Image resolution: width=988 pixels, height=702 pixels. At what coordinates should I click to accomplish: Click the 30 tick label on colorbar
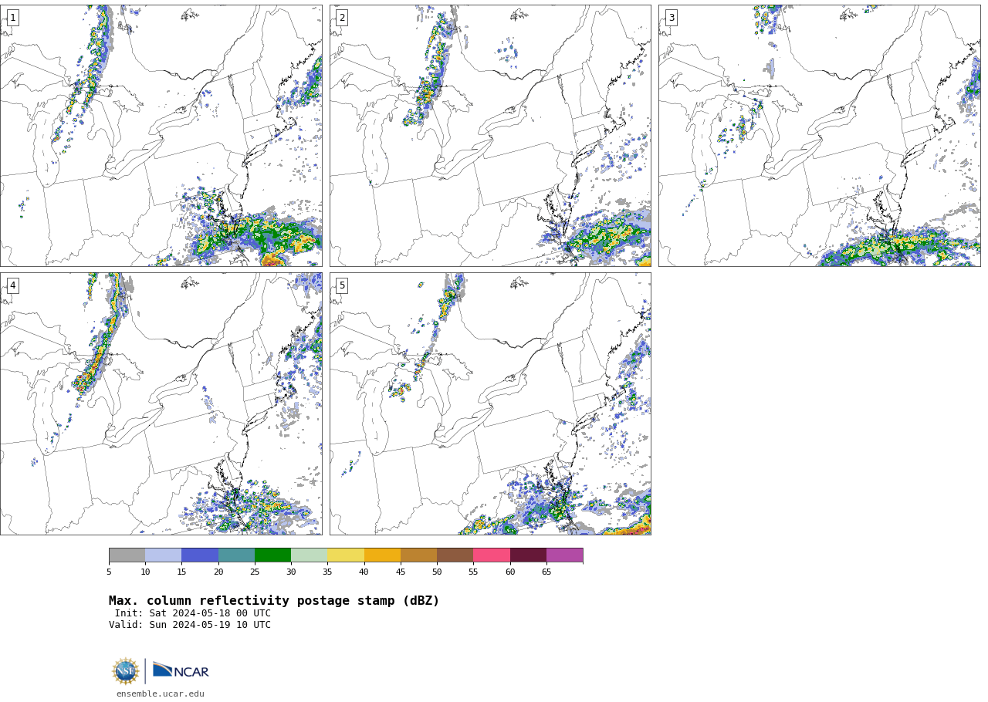coord(291,572)
